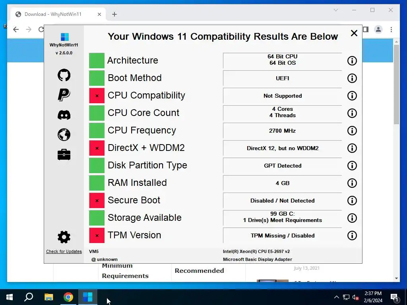This screenshot has height=305, width=407.
Task: Open File Explorer from taskbar
Action: (x=48, y=297)
